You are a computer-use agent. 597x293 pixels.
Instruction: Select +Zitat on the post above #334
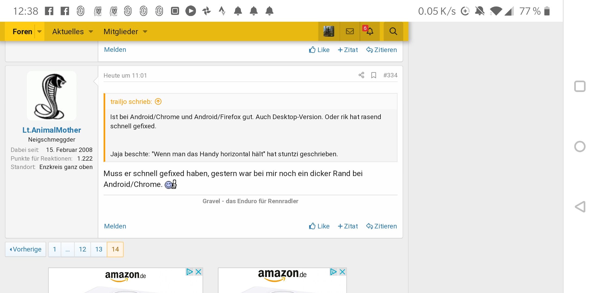click(348, 50)
